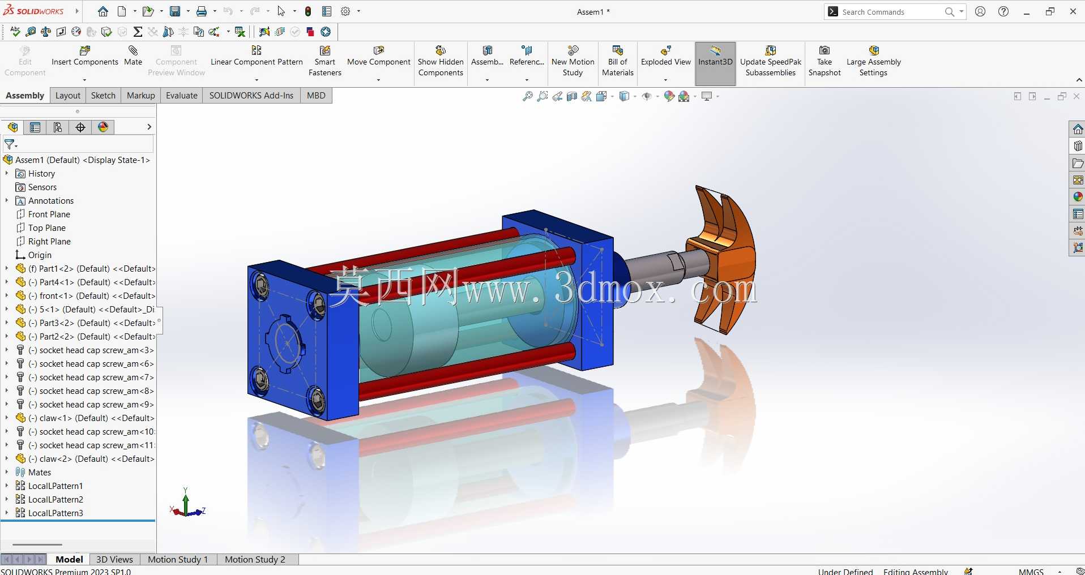Image resolution: width=1085 pixels, height=575 pixels.
Task: Start a New Motion Study
Action: 573,61
